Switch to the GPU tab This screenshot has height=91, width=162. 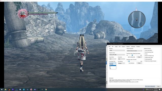click(113, 47)
